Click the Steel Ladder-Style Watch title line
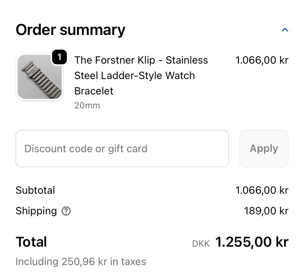This screenshot has width=304, height=279. 134,76
